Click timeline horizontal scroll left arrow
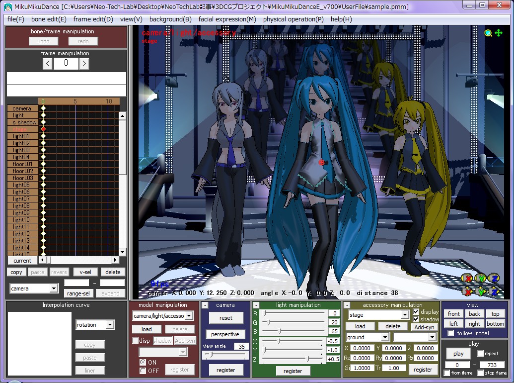 [42, 260]
